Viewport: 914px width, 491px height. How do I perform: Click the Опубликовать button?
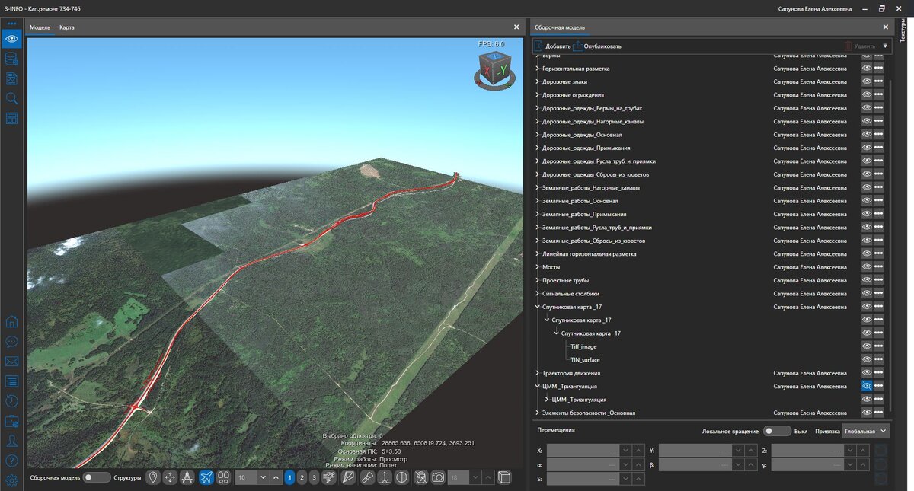(x=598, y=46)
